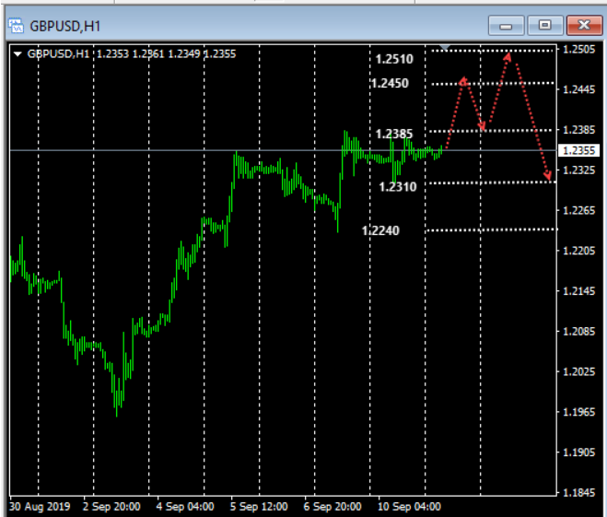Screen dimensions: 607x517
Task: Select the 1.2385 level label on chart
Action: pos(394,134)
